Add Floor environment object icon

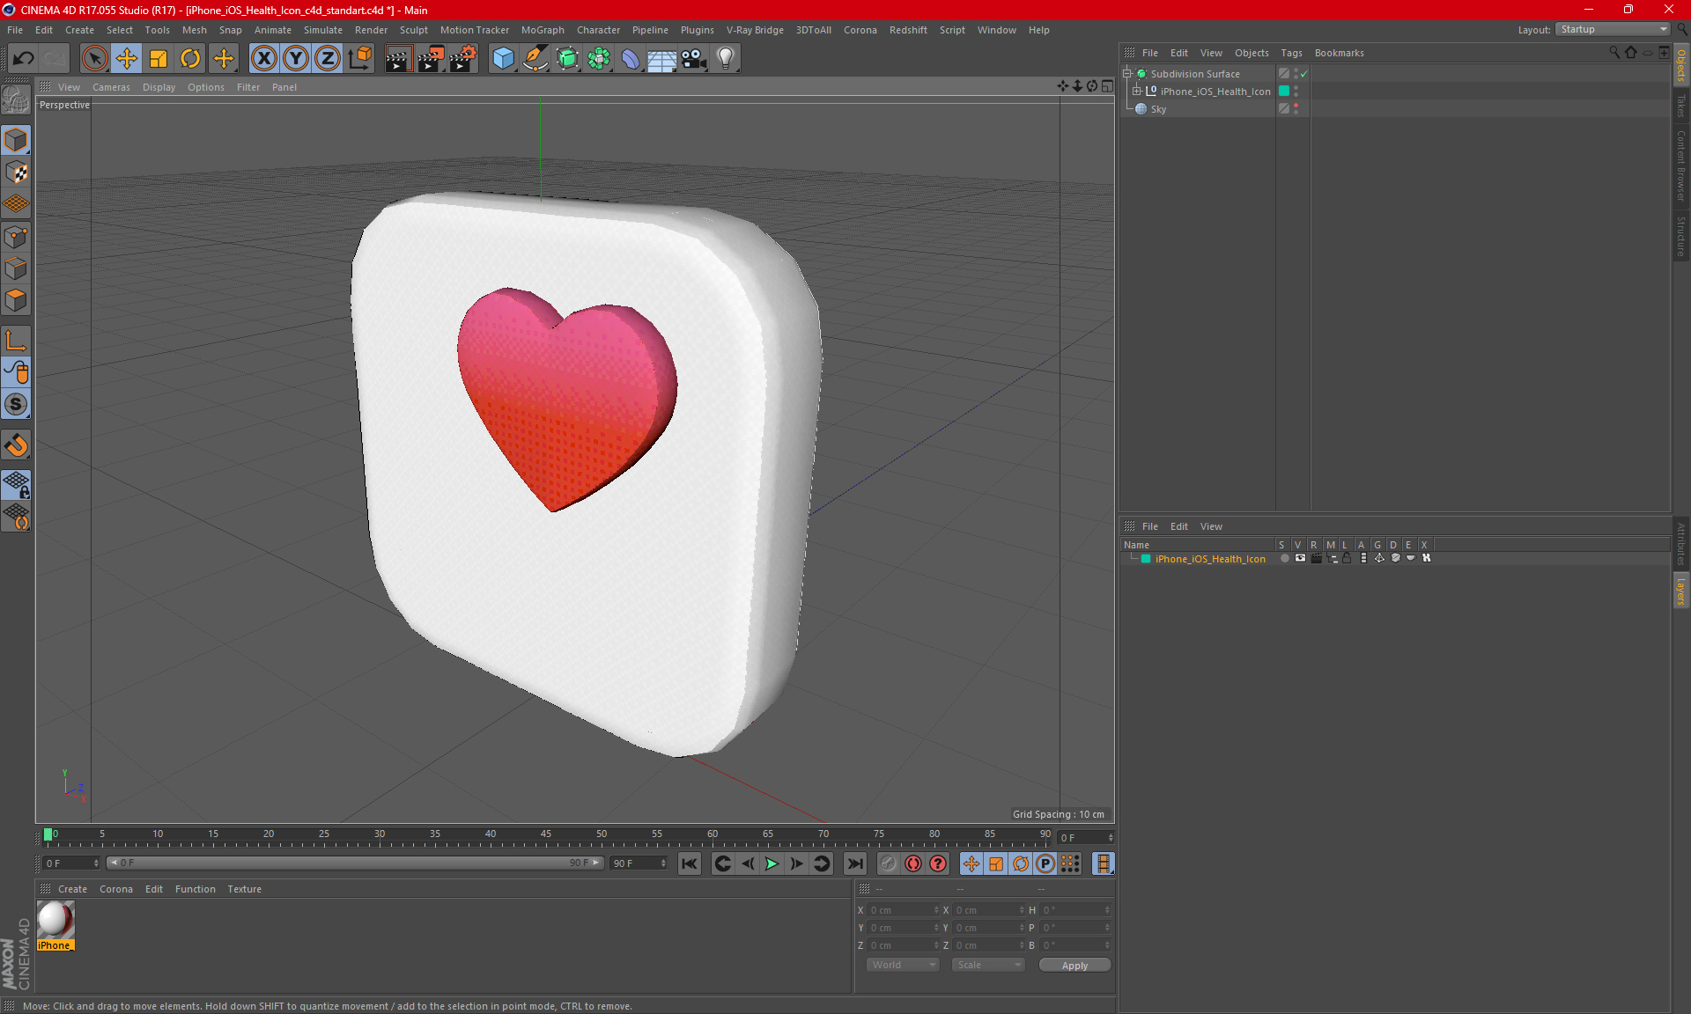(661, 59)
